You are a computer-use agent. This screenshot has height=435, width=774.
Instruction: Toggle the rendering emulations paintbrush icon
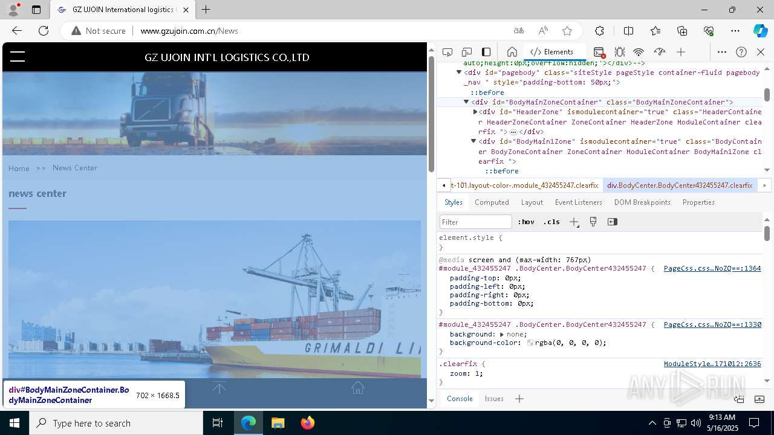pos(593,222)
